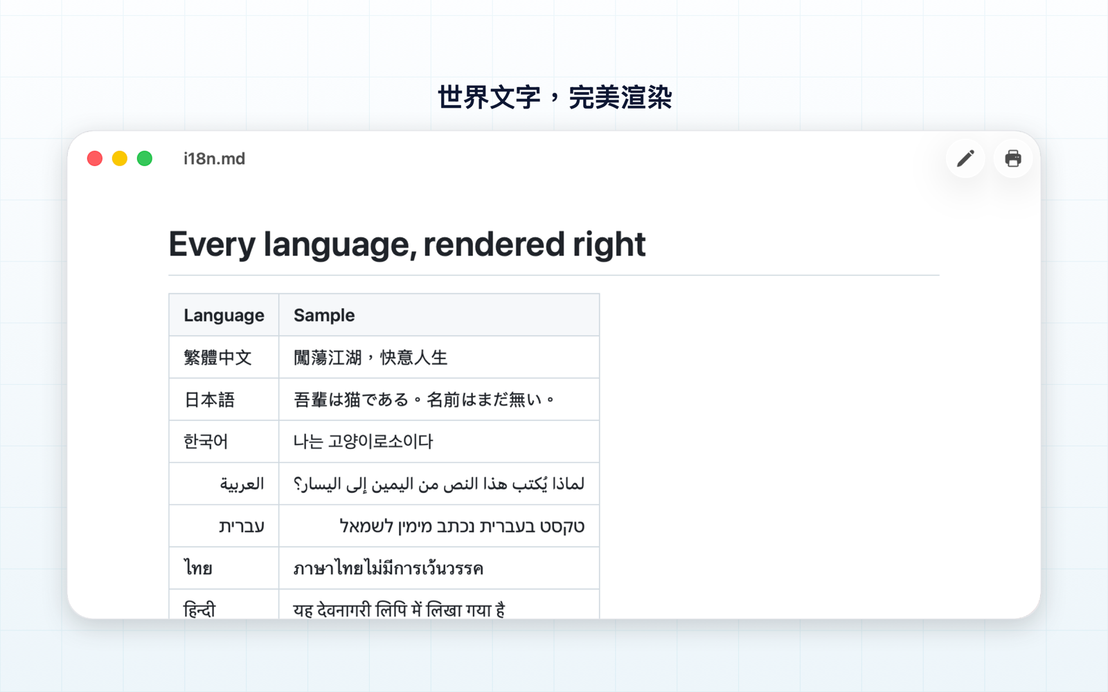Viewport: 1108px width, 692px height.
Task: Click the Korean sample sentence cell
Action: 439,441
